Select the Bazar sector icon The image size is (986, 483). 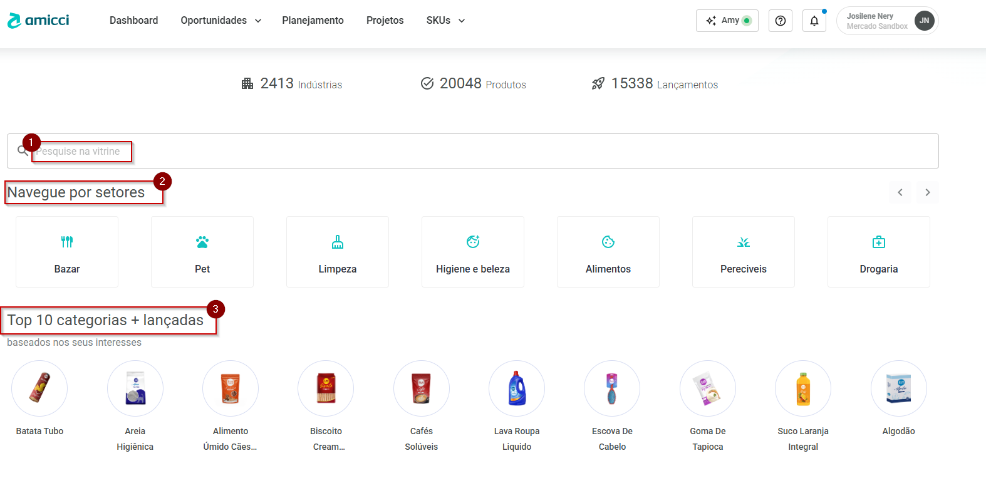[67, 242]
